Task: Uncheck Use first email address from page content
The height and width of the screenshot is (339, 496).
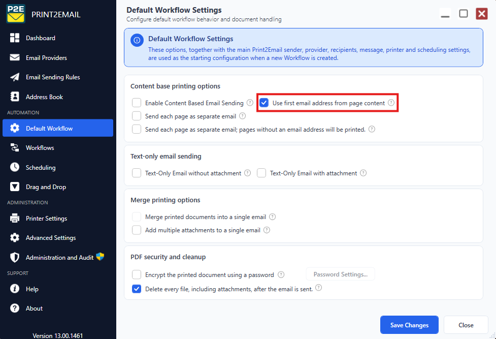Action: coord(264,103)
